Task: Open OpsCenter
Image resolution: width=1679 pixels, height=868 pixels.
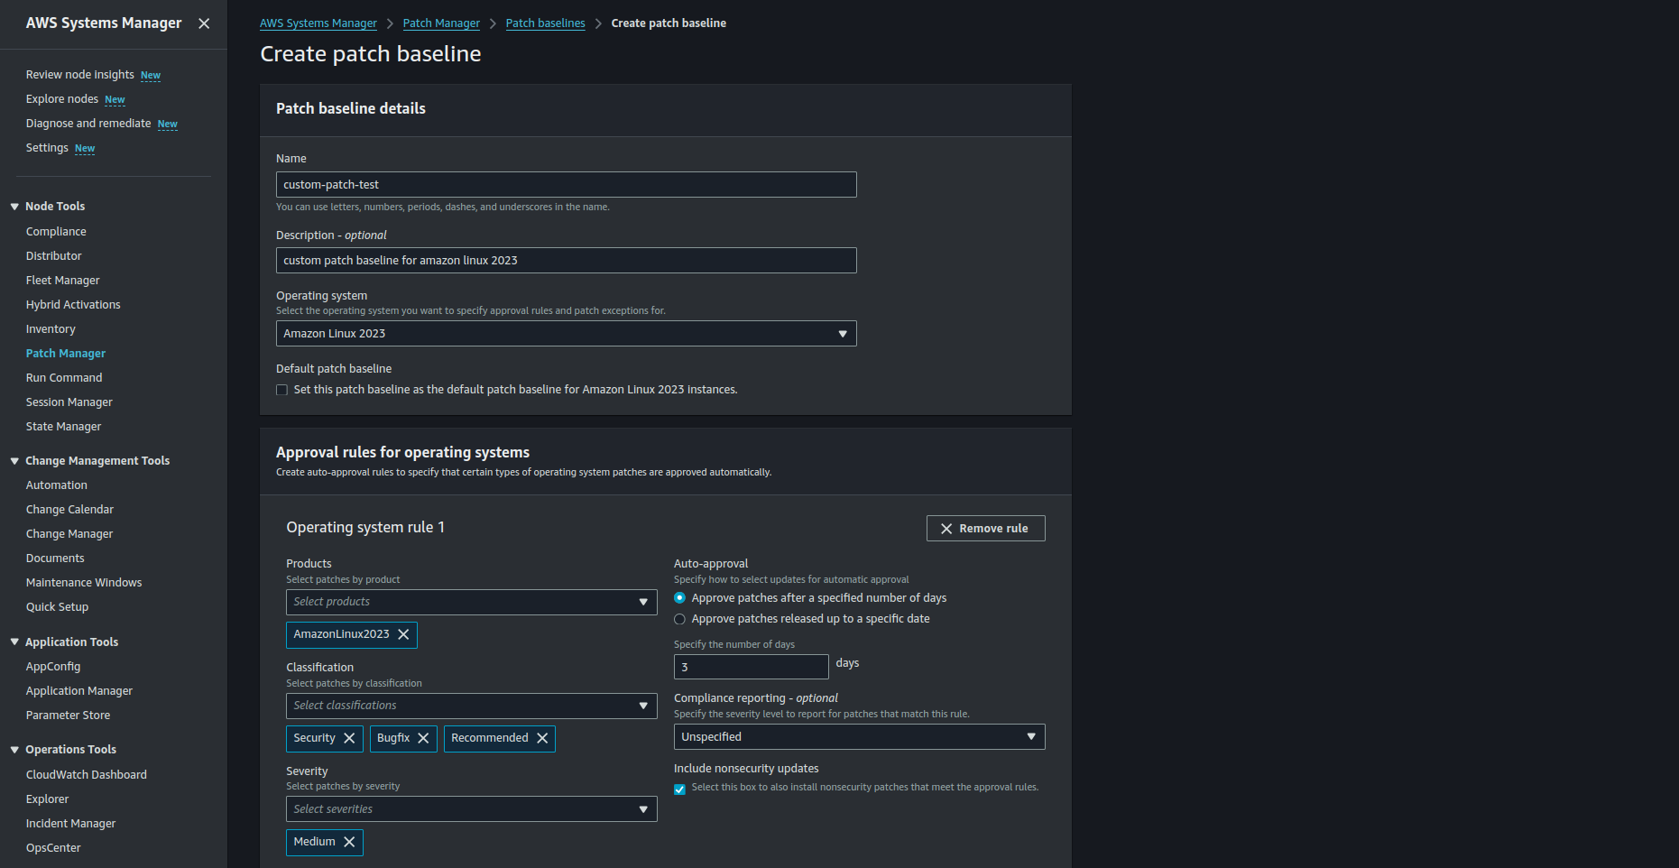Action: 52,848
